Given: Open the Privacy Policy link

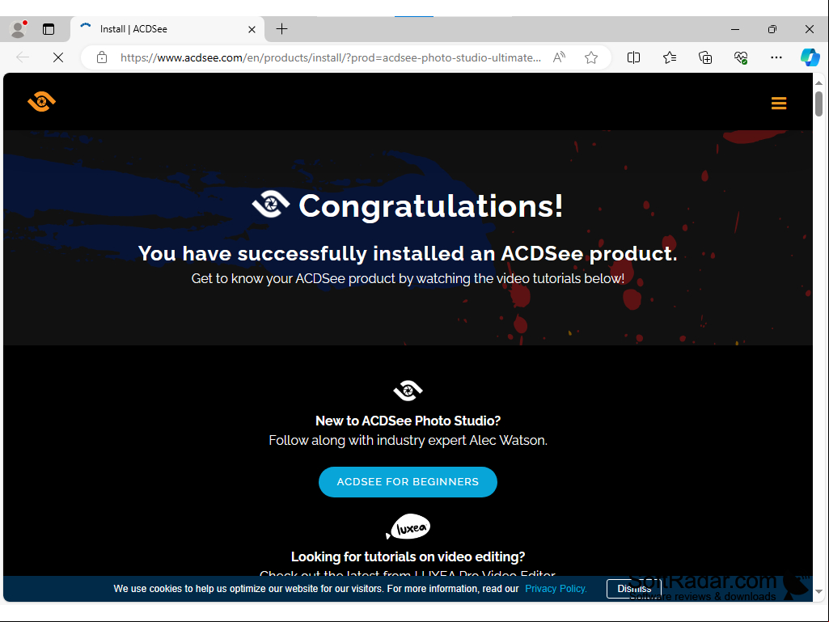Looking at the screenshot, I should tap(556, 589).
